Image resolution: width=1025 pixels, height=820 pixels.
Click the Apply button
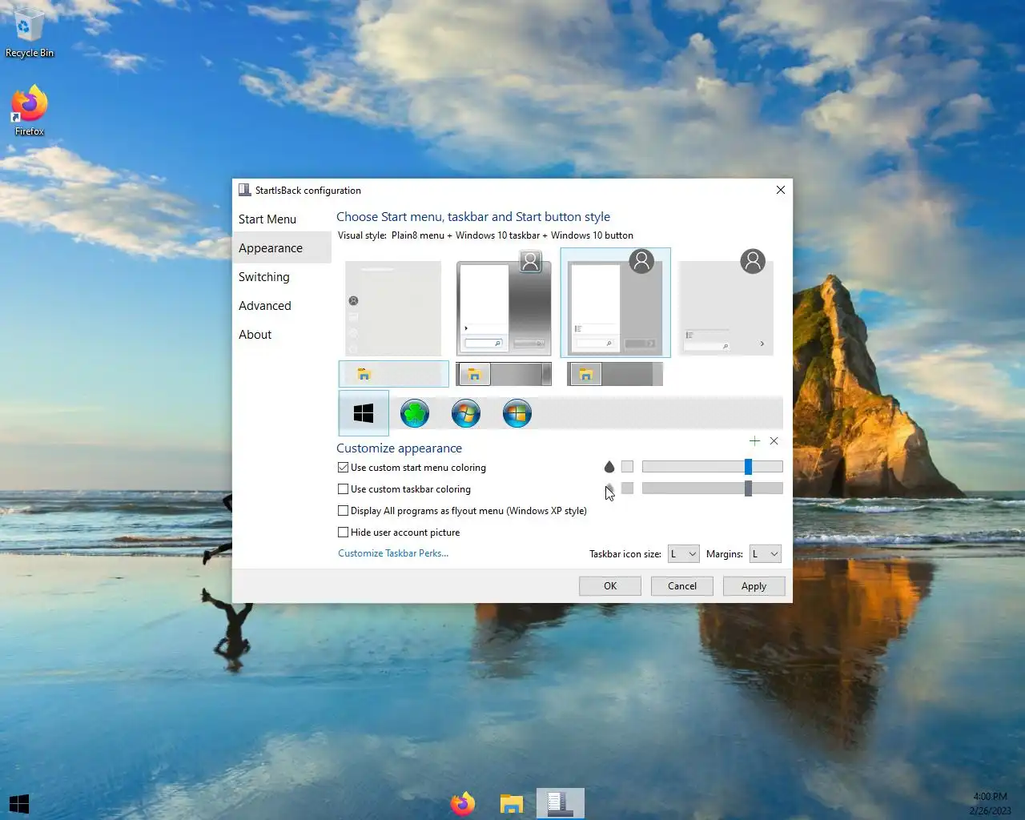(754, 586)
